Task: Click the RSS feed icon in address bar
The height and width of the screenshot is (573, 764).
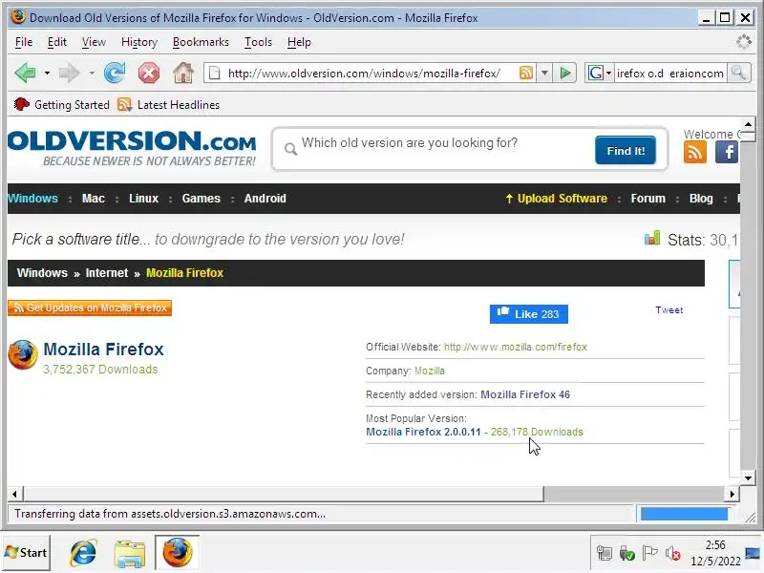Action: pos(526,74)
